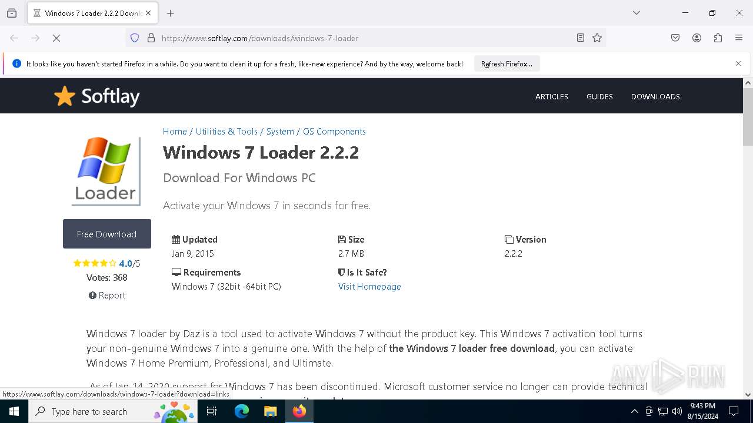Open the GUIDES menu item
The width and height of the screenshot is (753, 423).
[599, 96]
